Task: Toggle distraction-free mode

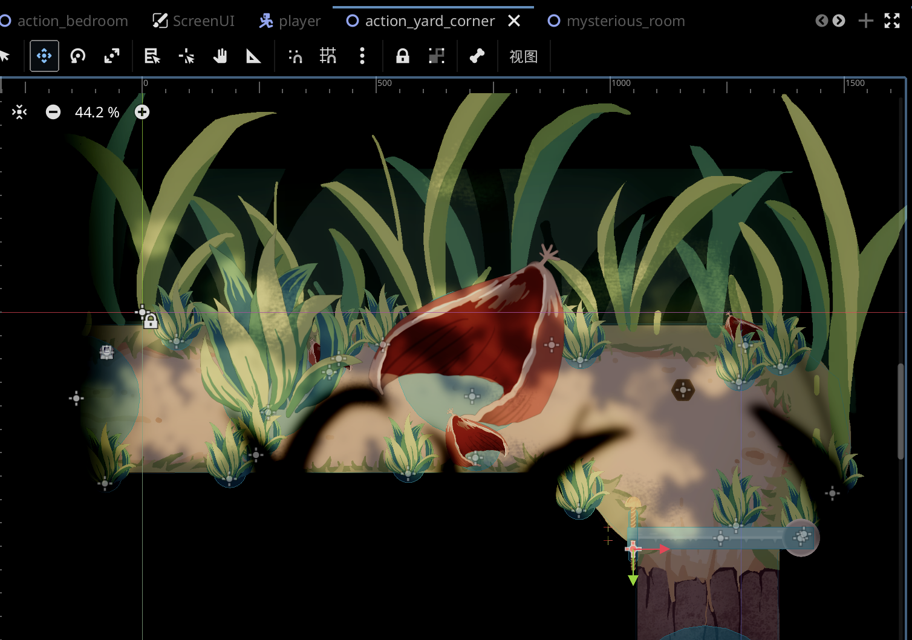Action: (x=892, y=21)
